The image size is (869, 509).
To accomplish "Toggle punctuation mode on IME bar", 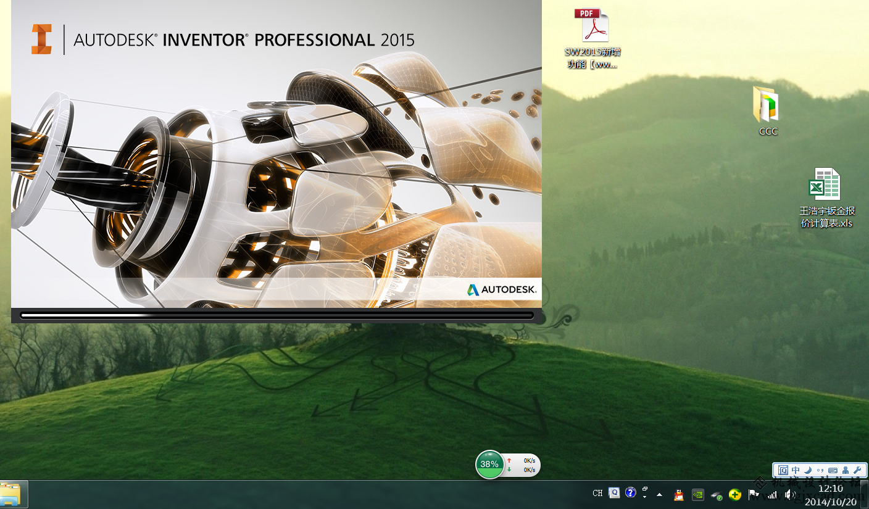I will coord(820,470).
